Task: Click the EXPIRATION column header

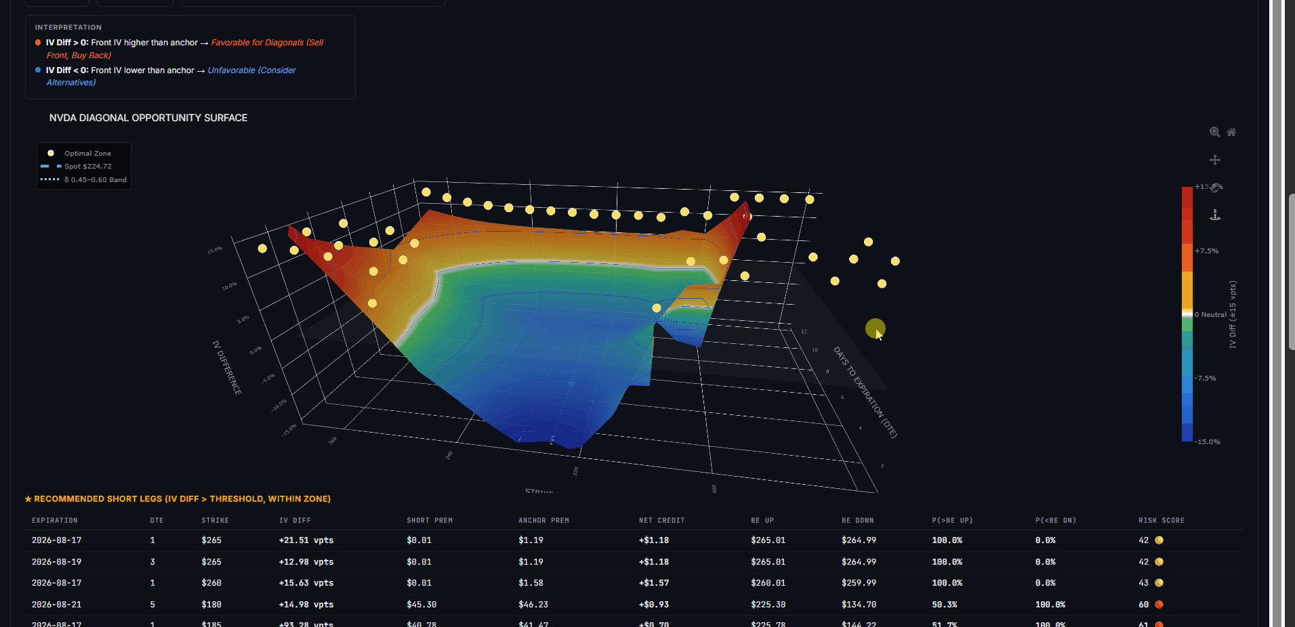Action: click(55, 521)
